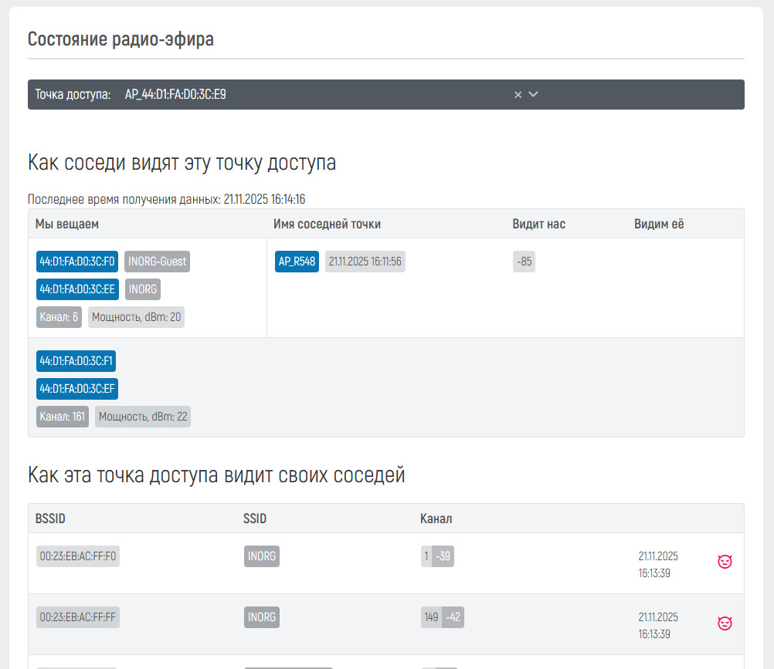Click the Мы вещаем column header

(x=67, y=224)
